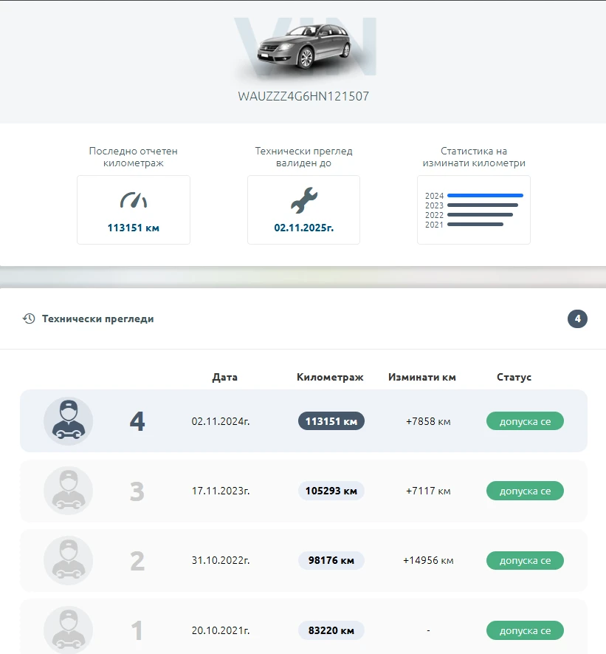The height and width of the screenshot is (654, 606).
Task: Click the 105293 км mileage badge
Action: coord(331,491)
